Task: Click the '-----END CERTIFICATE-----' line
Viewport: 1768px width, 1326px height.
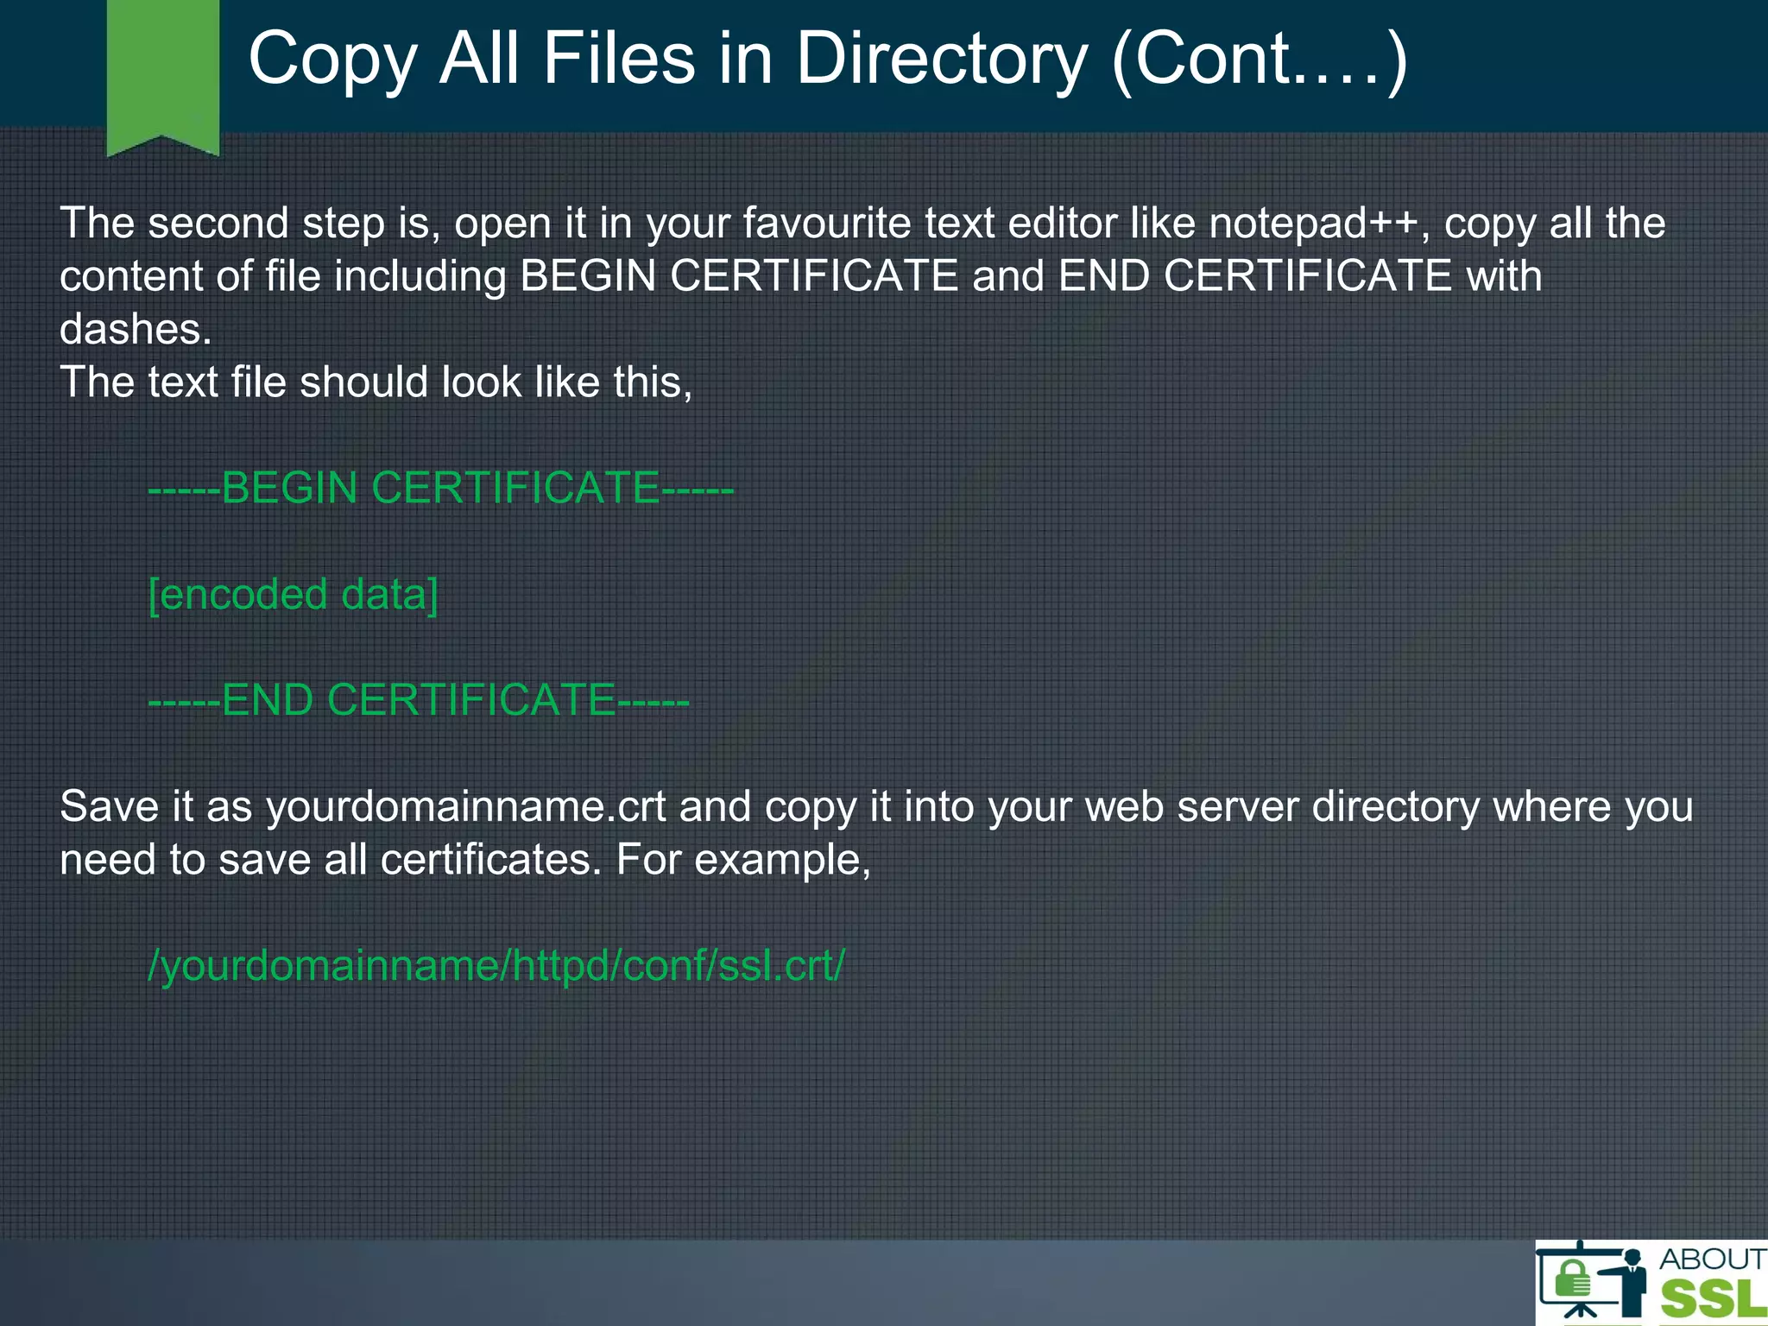Action: (419, 700)
